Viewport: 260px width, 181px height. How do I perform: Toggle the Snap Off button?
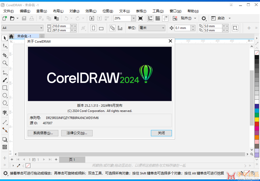tap(175, 18)
